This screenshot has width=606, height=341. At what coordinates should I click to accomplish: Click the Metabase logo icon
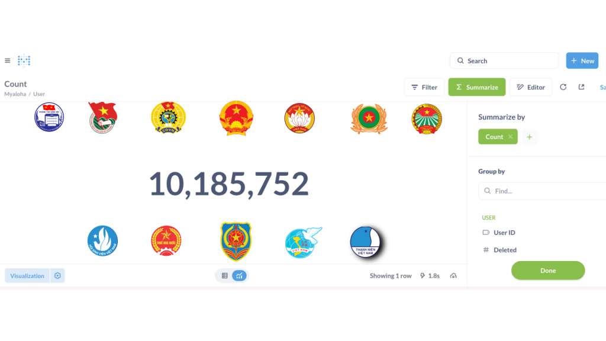point(24,61)
